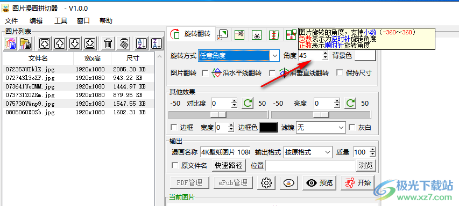The image size is (459, 206).
Task: Click the 快速路径 button
Action: [229, 165]
